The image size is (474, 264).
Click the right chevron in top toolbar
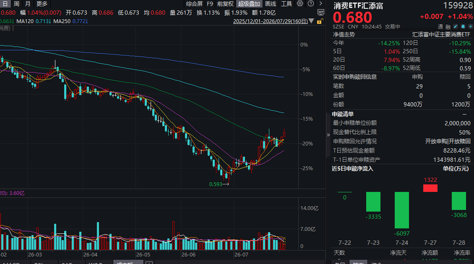pos(321,4)
